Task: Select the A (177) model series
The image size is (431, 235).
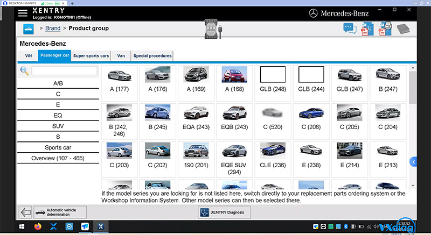Action: coord(119,83)
